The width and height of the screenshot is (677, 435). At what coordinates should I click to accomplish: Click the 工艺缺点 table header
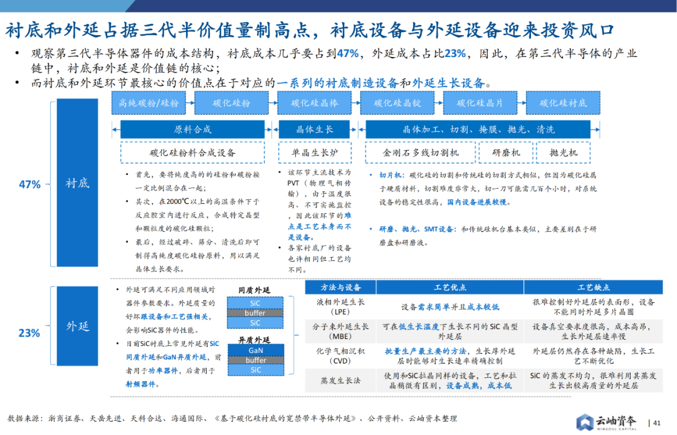tap(593, 287)
